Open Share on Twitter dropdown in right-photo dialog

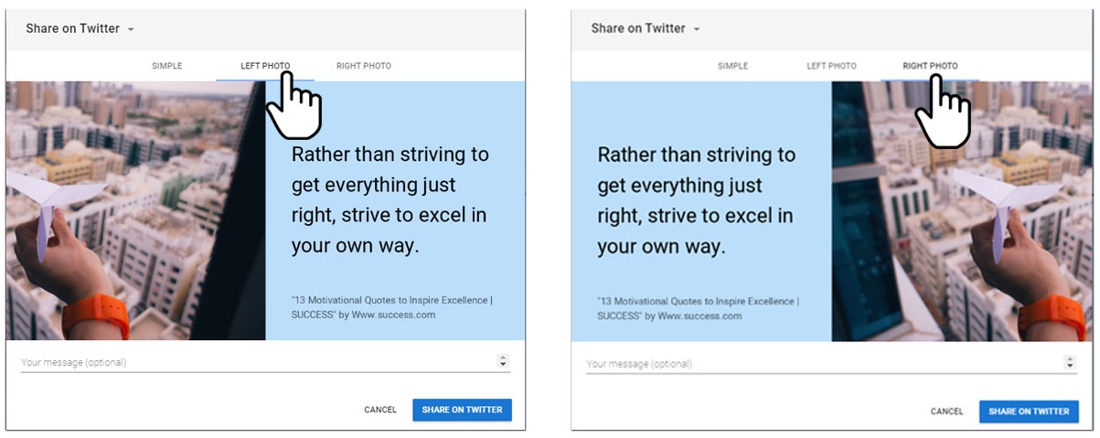click(x=646, y=28)
